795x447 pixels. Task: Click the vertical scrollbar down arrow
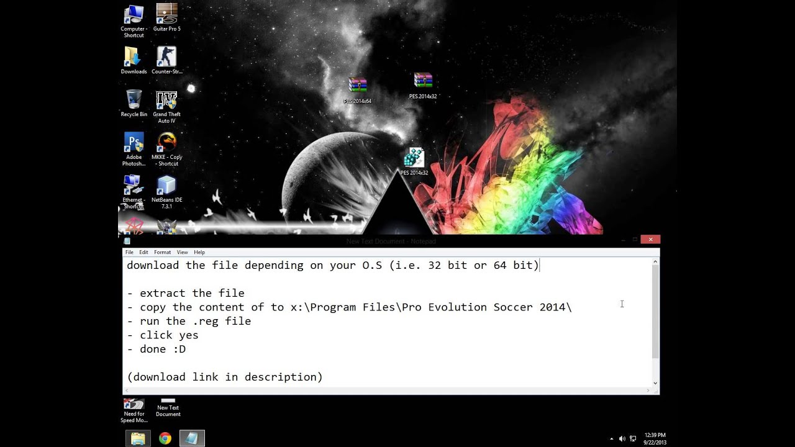coord(655,383)
